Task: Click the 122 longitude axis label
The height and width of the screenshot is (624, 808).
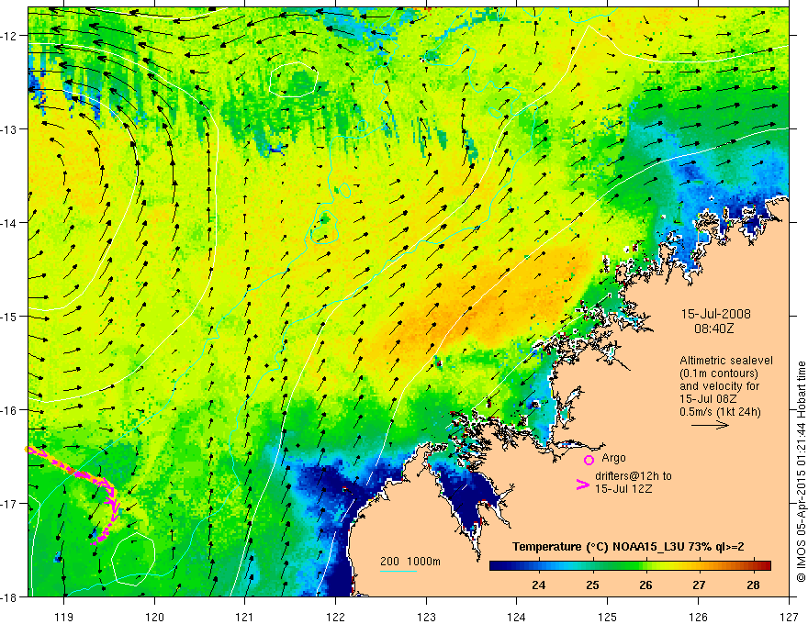Action: click(x=335, y=618)
